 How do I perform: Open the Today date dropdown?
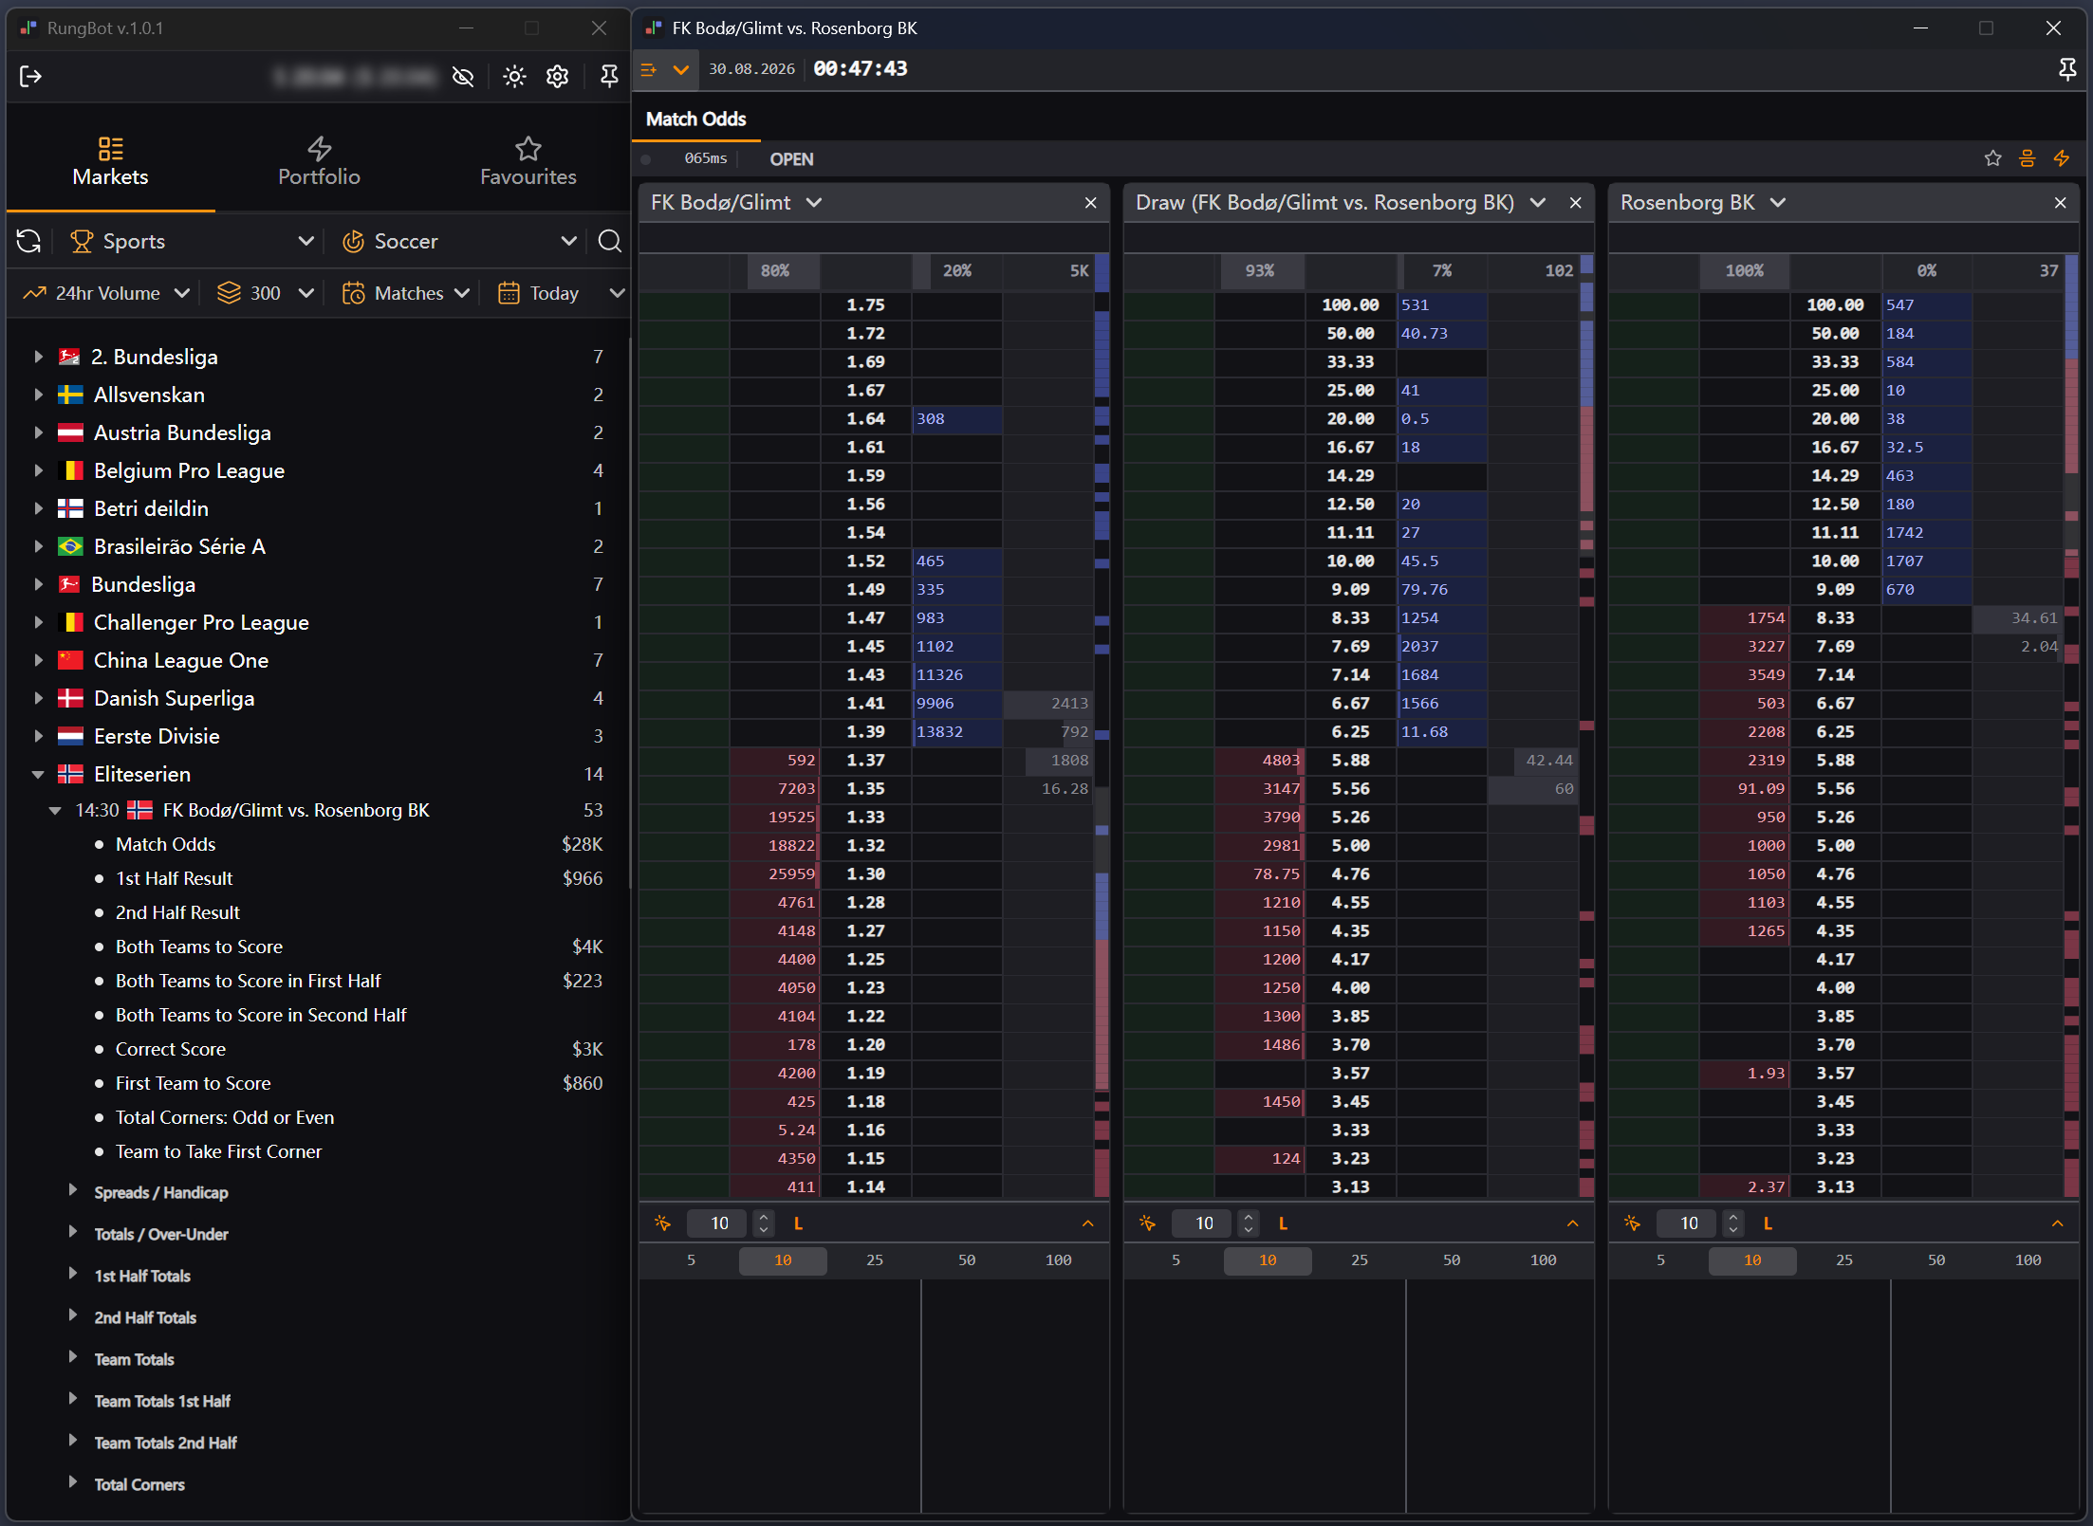pyautogui.click(x=561, y=293)
